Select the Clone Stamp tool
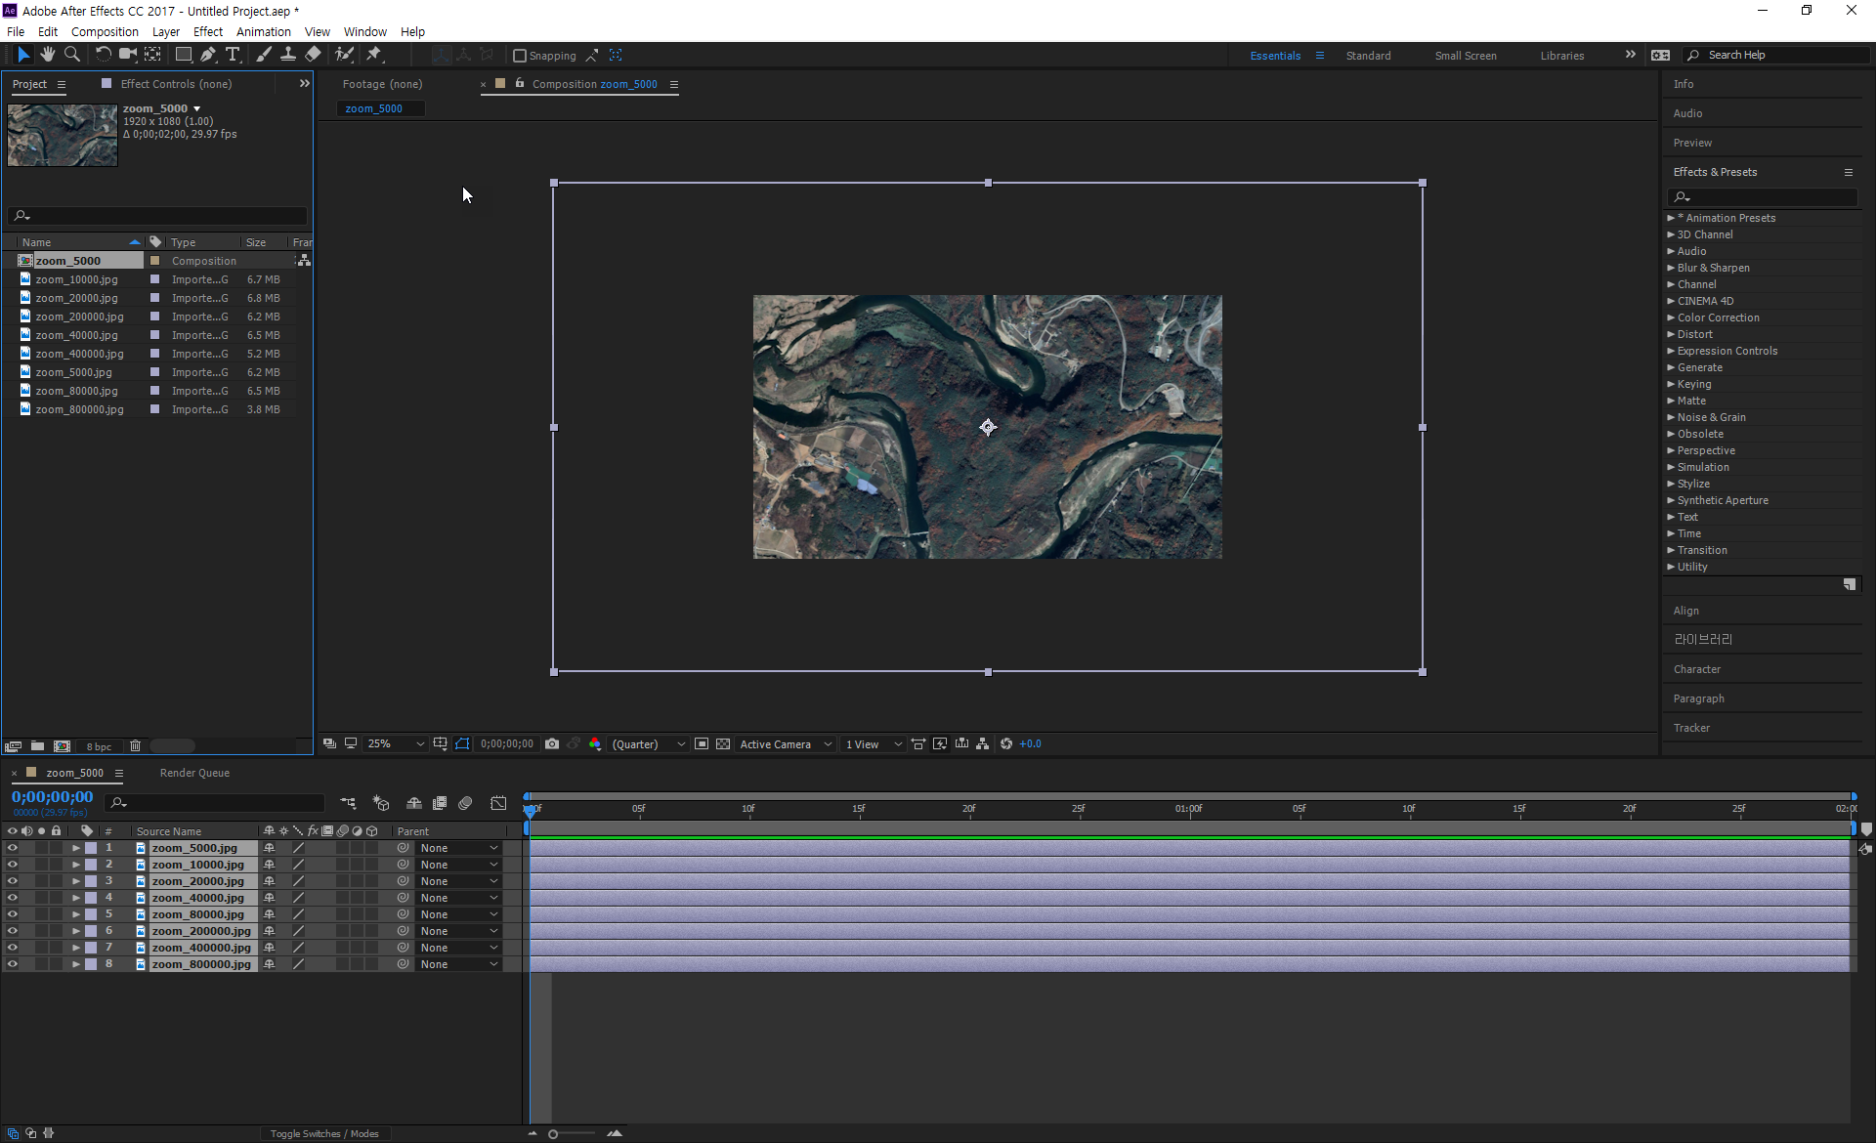1876x1143 pixels. [288, 55]
